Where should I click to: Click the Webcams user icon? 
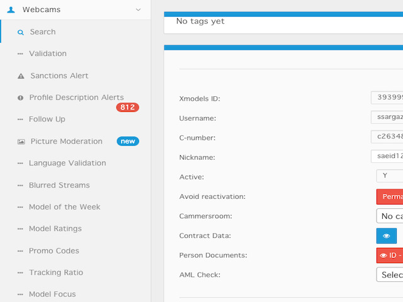pos(11,10)
